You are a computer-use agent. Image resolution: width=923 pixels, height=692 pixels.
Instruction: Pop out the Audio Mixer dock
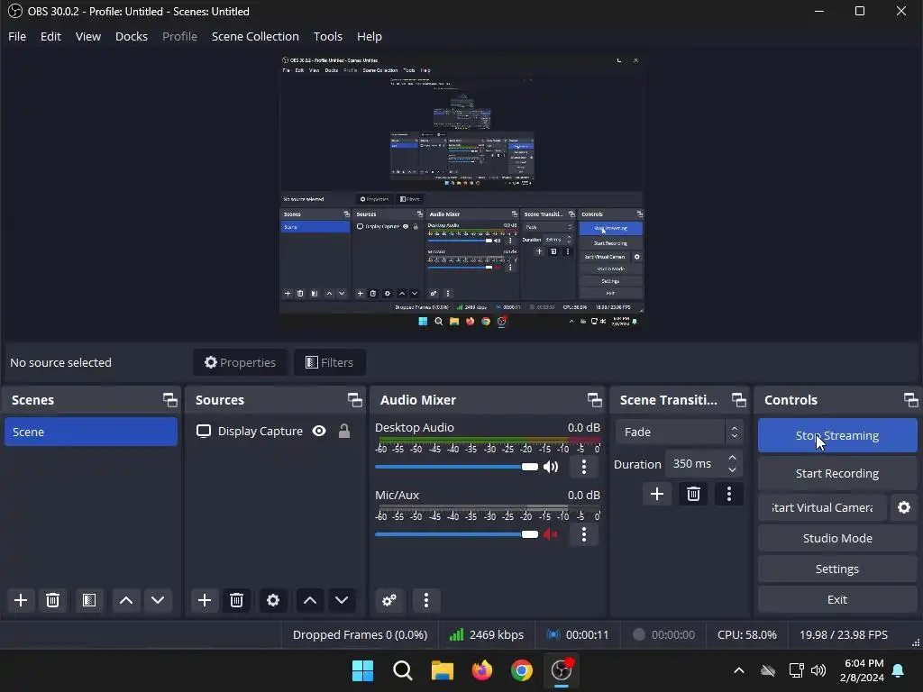(595, 400)
